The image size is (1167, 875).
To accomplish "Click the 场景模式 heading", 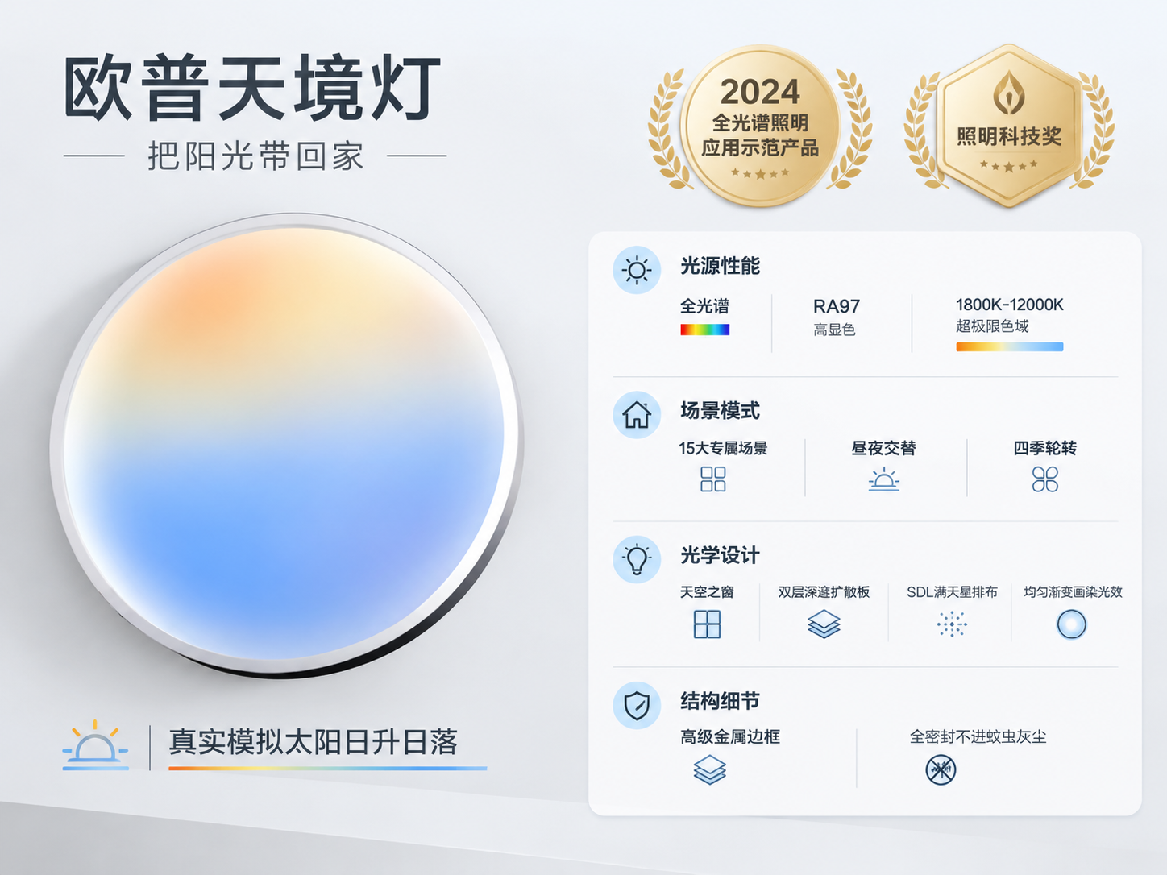I will [x=720, y=411].
